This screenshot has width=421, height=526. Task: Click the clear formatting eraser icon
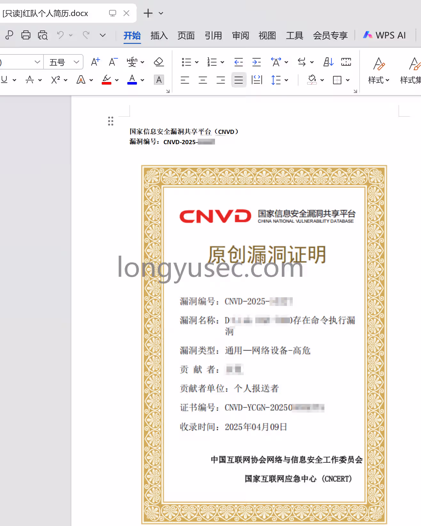click(159, 62)
